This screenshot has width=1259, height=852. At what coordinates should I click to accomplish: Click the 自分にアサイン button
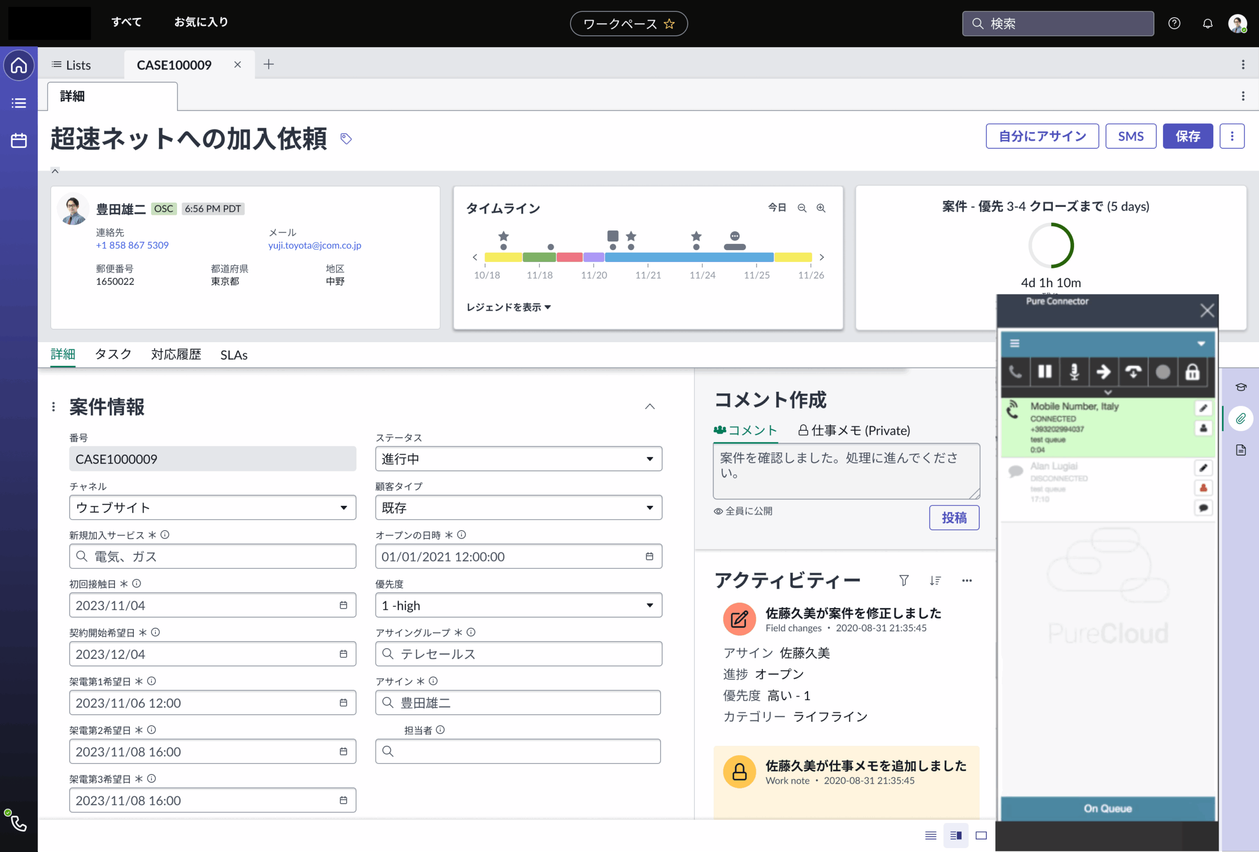coord(1042,136)
